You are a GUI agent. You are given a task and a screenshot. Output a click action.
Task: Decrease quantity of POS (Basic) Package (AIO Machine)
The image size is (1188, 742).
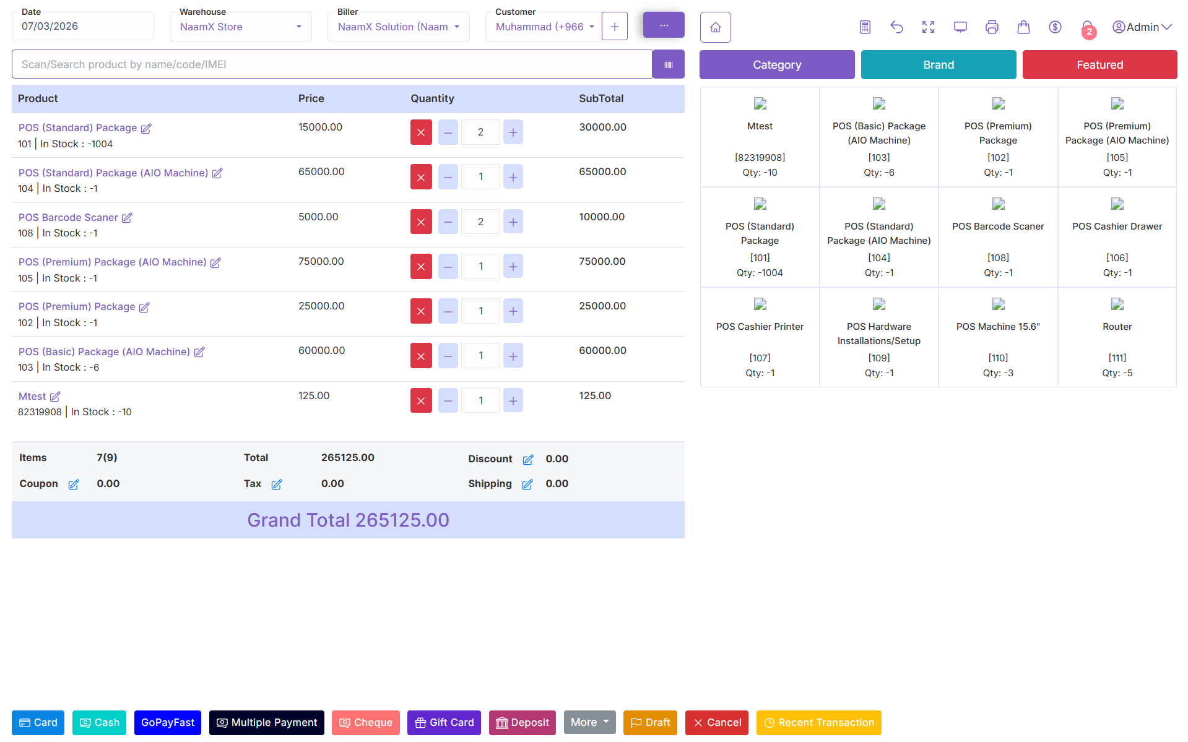point(448,355)
